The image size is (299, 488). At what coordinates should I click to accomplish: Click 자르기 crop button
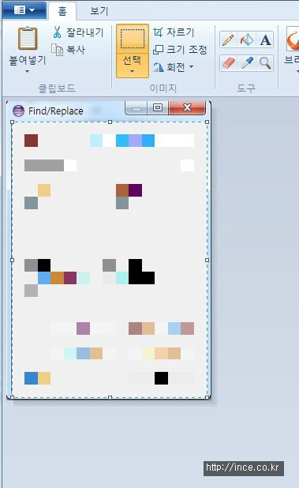(x=174, y=32)
